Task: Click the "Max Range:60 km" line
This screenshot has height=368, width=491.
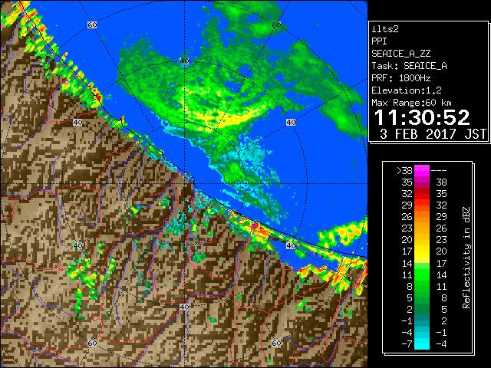Action: point(411,103)
